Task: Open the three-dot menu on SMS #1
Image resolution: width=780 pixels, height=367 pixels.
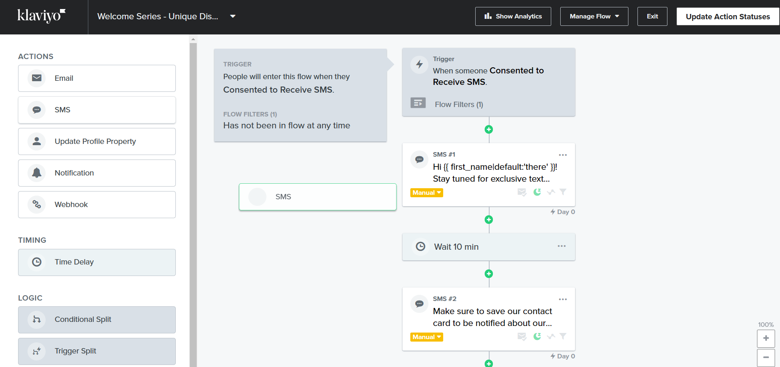Action: (563, 155)
